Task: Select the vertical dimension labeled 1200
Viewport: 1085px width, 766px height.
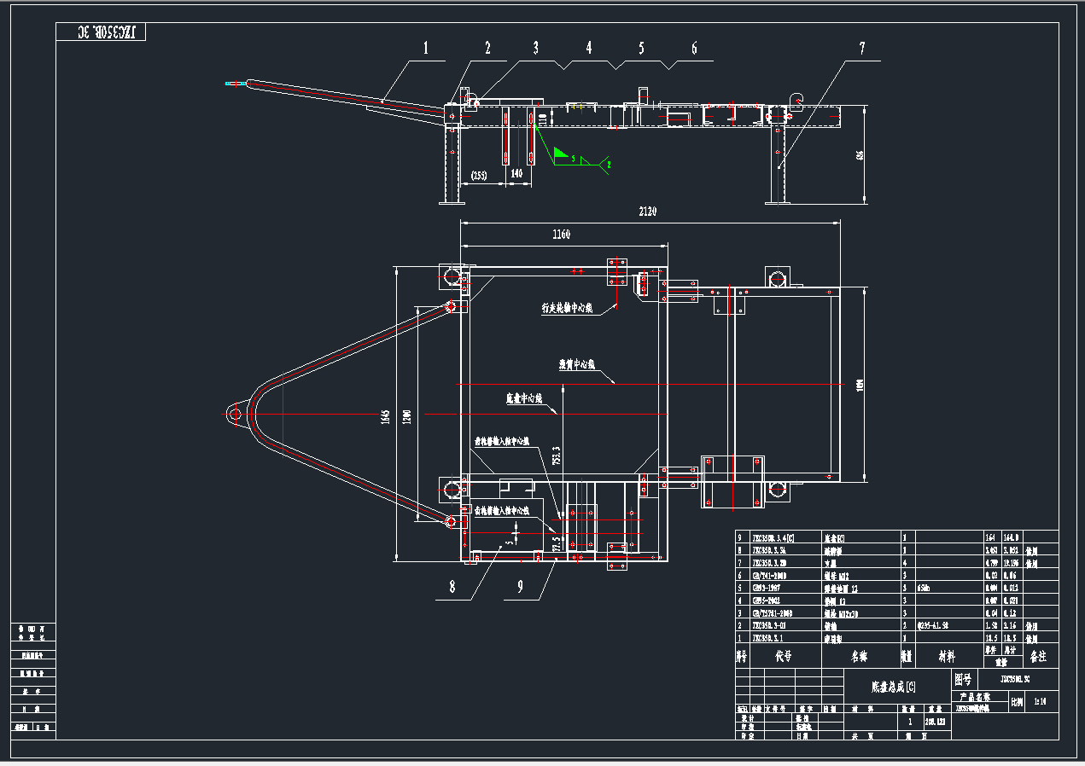Action: (407, 417)
